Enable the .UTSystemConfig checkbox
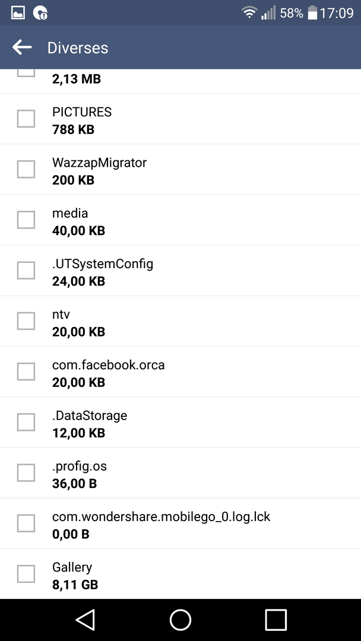Screen dimensions: 361x641 coord(26,270)
